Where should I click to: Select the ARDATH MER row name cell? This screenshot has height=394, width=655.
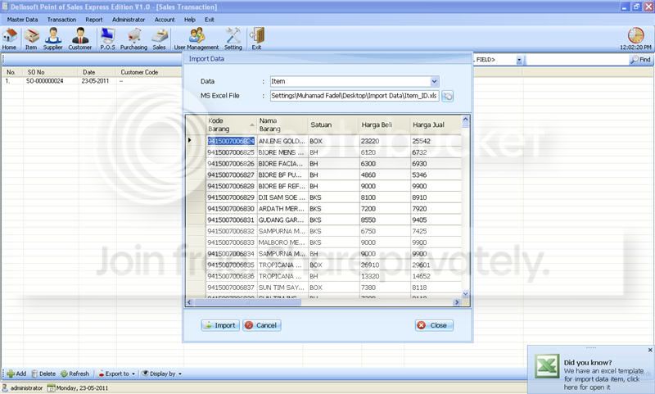pyautogui.click(x=282, y=209)
